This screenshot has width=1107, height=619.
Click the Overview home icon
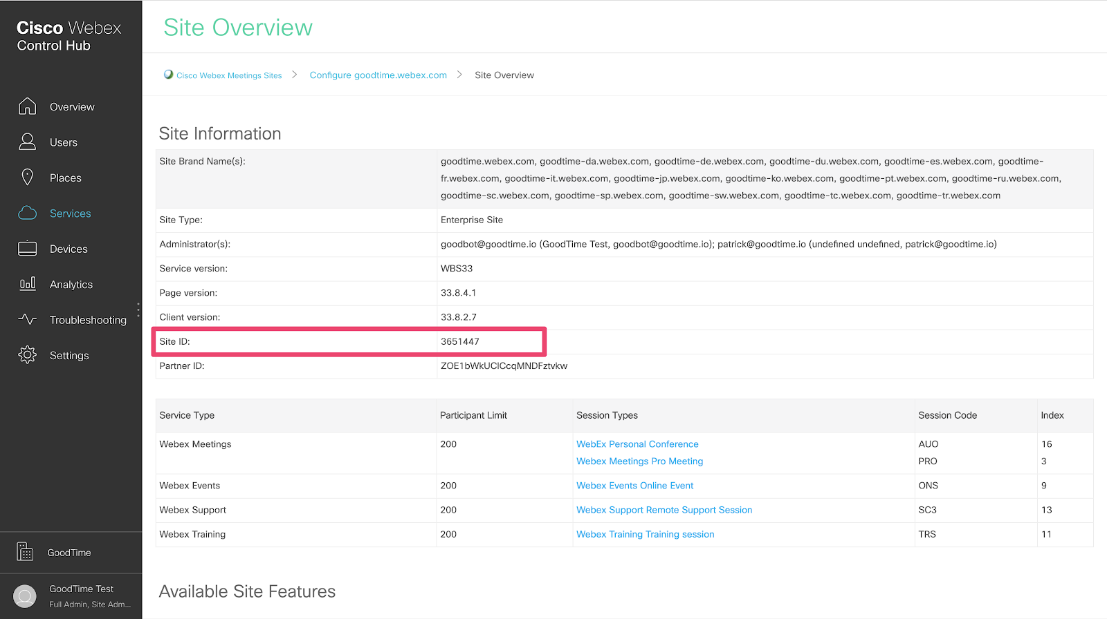pyautogui.click(x=28, y=106)
